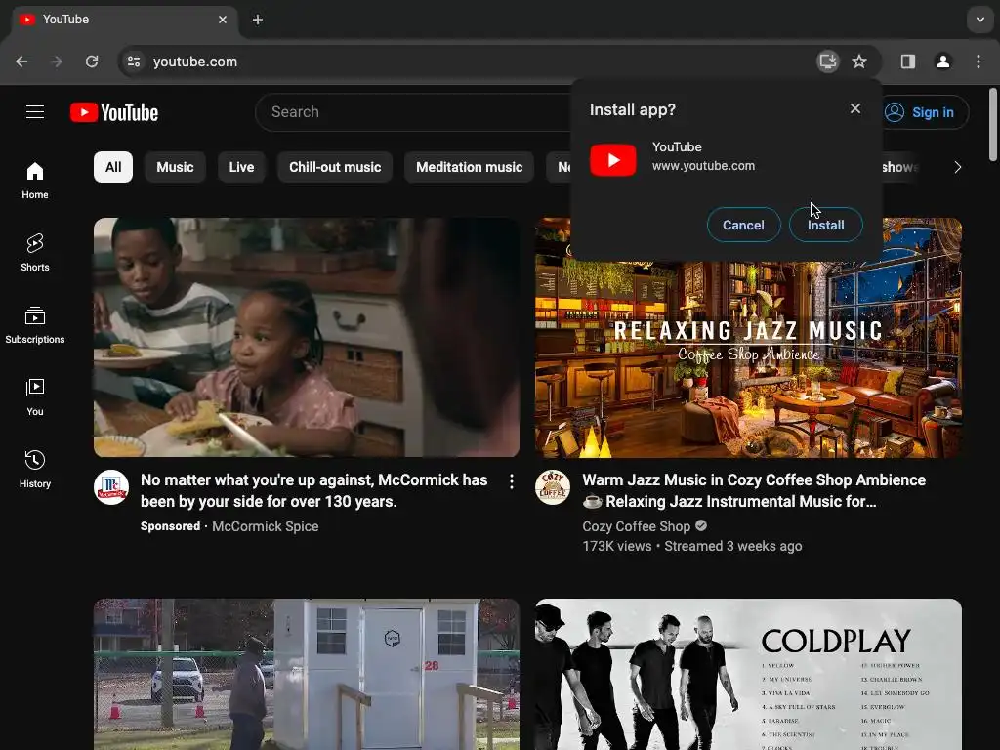Open the tab search dropdown

979,20
